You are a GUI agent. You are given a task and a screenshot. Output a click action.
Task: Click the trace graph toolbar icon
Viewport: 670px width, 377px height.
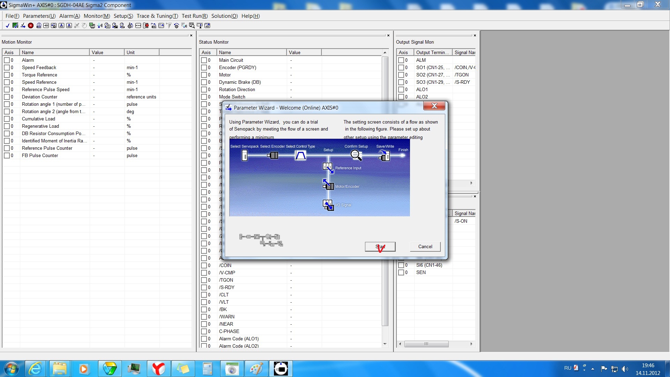161,25
